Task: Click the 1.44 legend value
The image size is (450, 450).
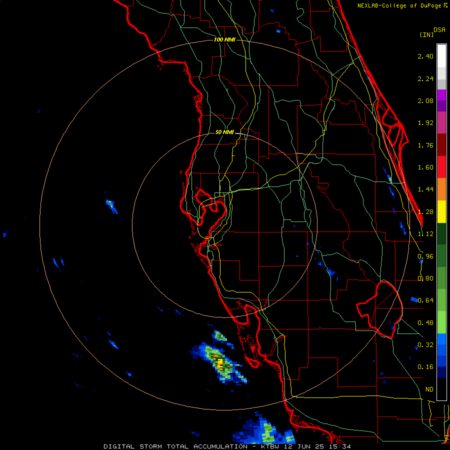Action: tap(425, 189)
